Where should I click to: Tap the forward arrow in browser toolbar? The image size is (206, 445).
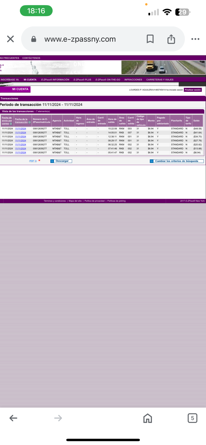[x=58, y=418]
